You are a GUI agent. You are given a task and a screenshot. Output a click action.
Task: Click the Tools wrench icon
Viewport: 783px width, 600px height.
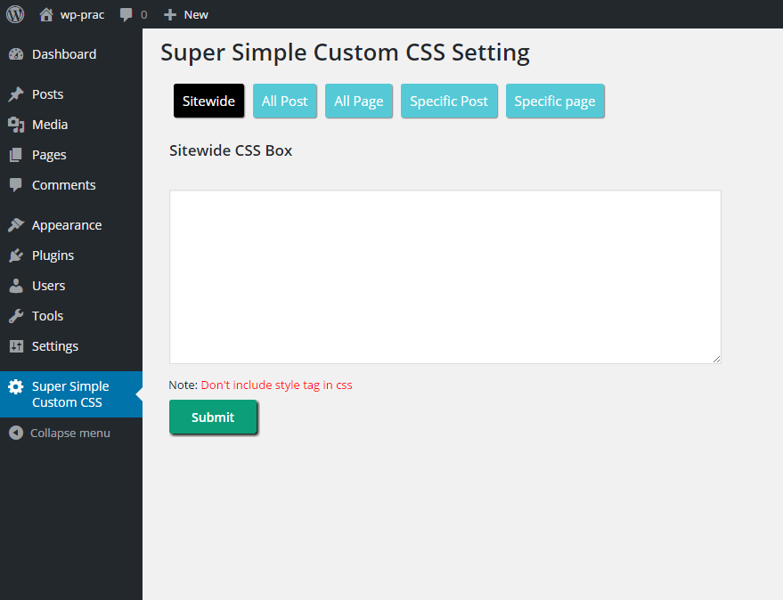click(x=16, y=316)
